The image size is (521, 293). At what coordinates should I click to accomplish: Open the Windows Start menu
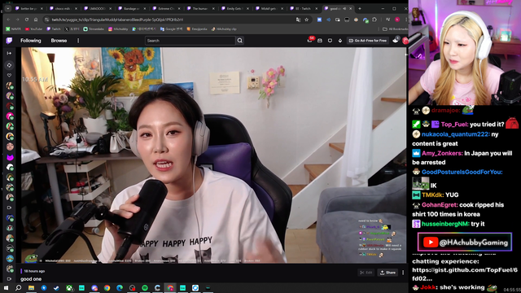(x=6, y=287)
